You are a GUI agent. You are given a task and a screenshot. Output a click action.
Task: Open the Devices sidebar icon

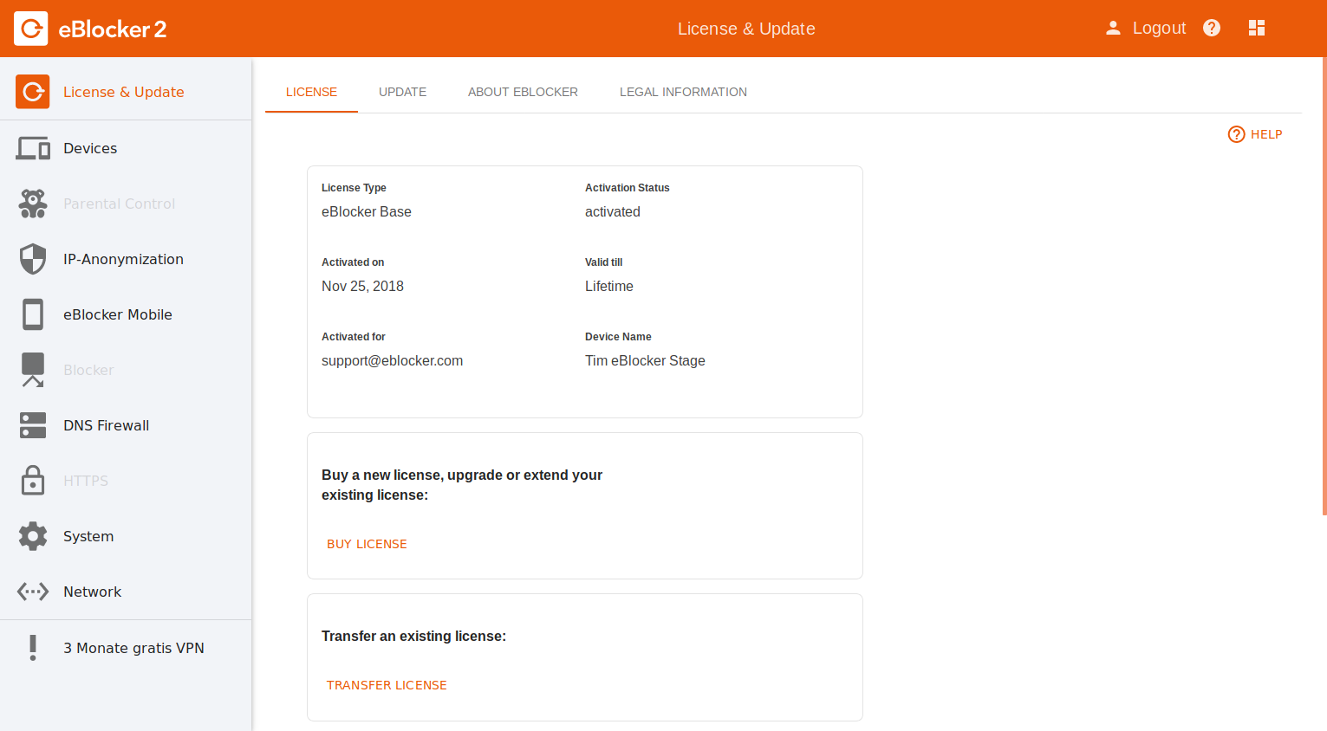(x=33, y=148)
